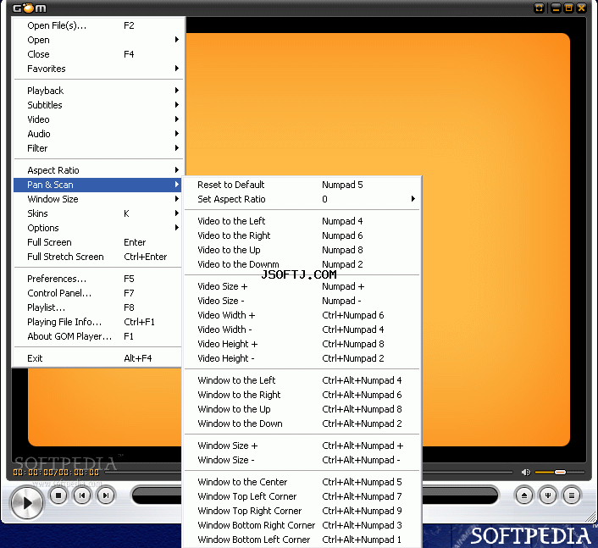Close the GOM player window
598x548 pixels.
pos(581,8)
